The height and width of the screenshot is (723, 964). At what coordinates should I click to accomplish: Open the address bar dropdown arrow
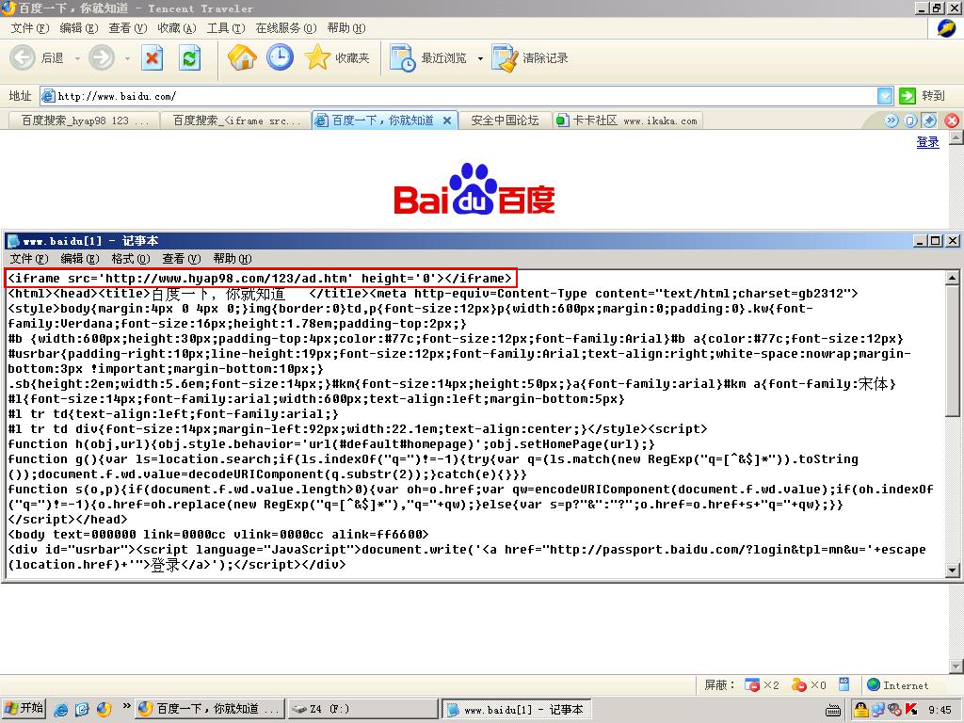pos(885,96)
